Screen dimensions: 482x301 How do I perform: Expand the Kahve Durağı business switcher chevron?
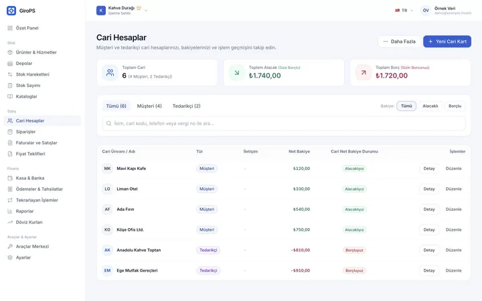146,11
